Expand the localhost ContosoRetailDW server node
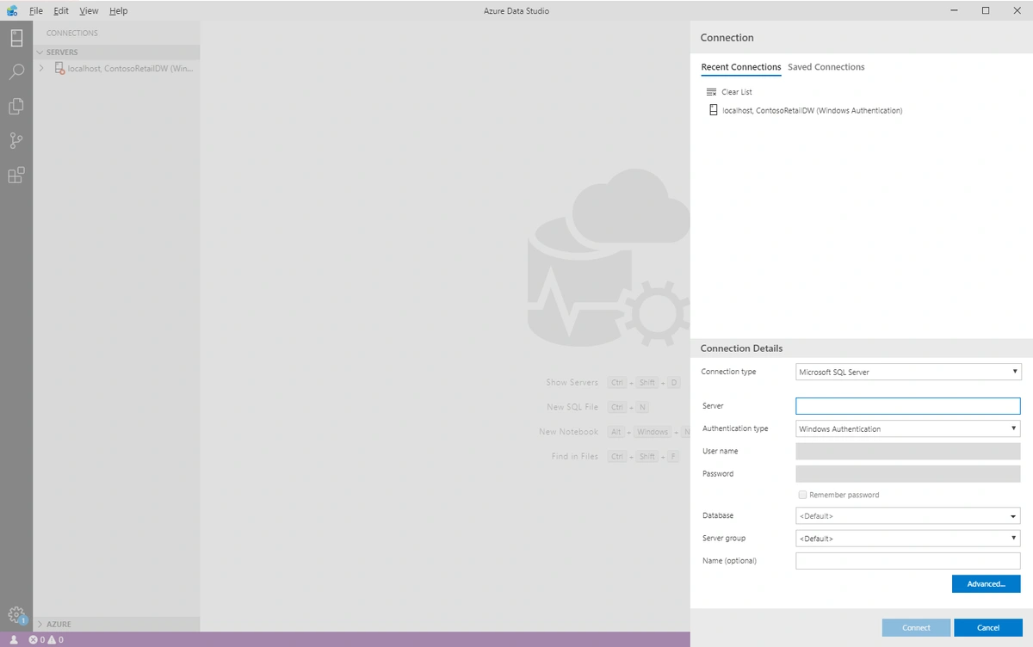 coord(40,68)
